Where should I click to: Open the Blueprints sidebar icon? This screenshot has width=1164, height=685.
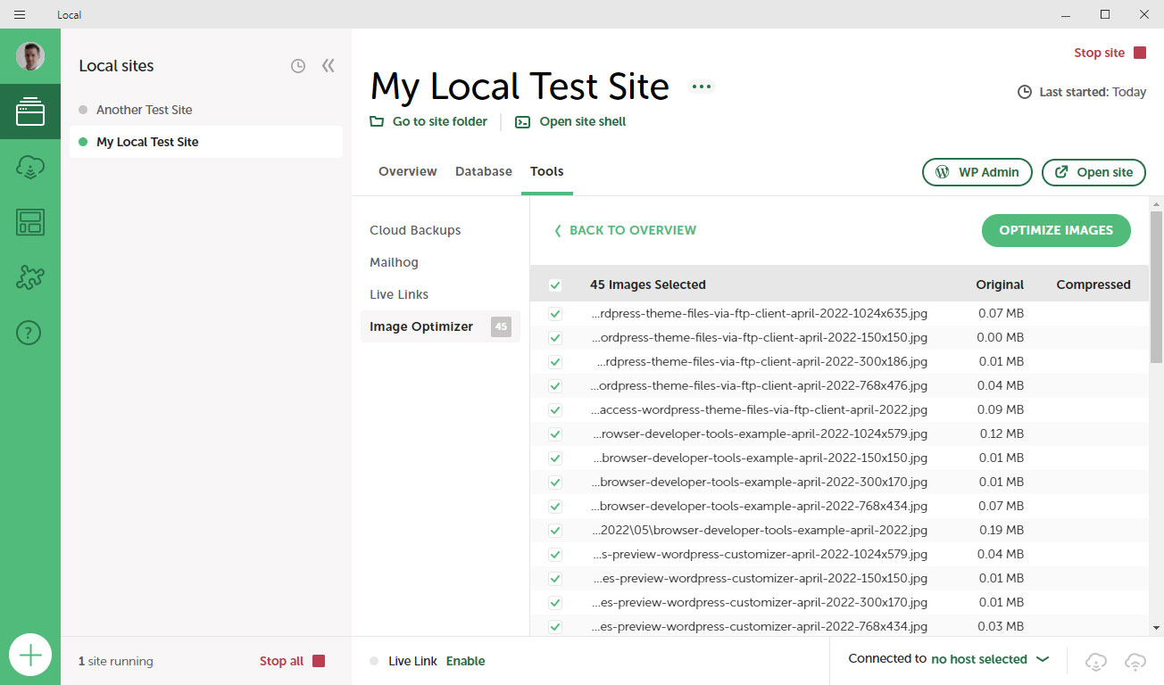(30, 222)
